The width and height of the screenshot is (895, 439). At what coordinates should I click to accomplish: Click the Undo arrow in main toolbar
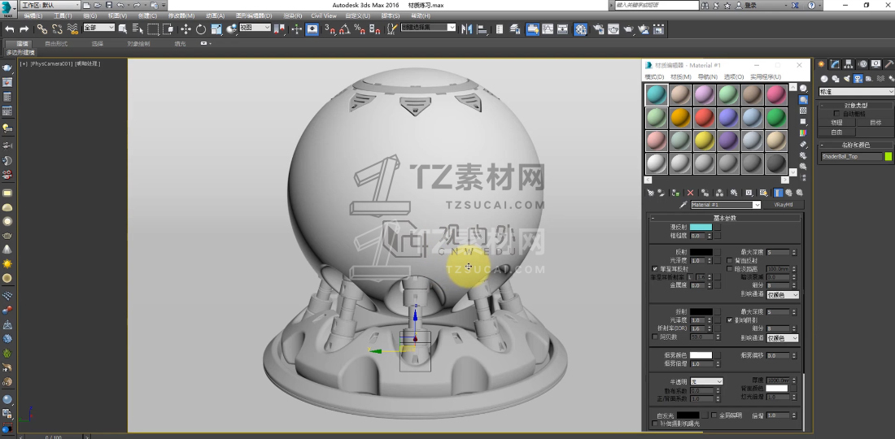click(10, 28)
